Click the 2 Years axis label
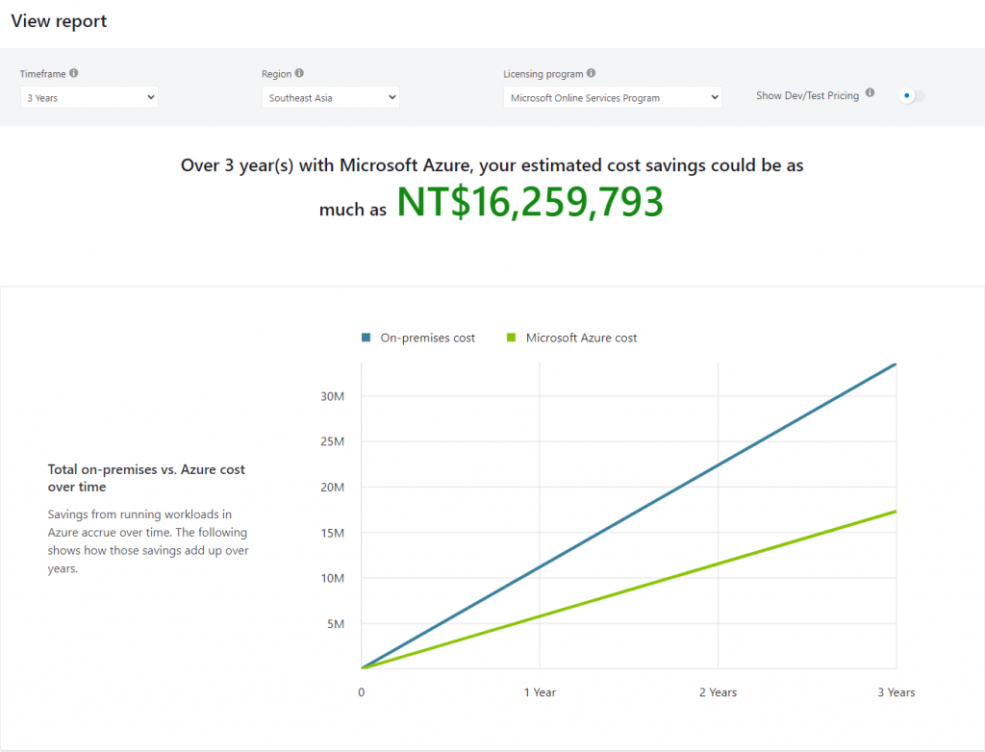This screenshot has height=752, width=985. coord(718,692)
